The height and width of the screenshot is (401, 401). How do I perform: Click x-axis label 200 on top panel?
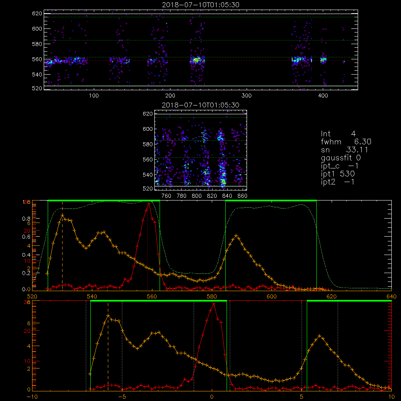tap(170, 96)
